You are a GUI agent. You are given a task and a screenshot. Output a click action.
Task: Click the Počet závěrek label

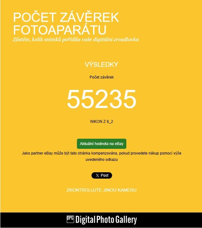[102, 77]
